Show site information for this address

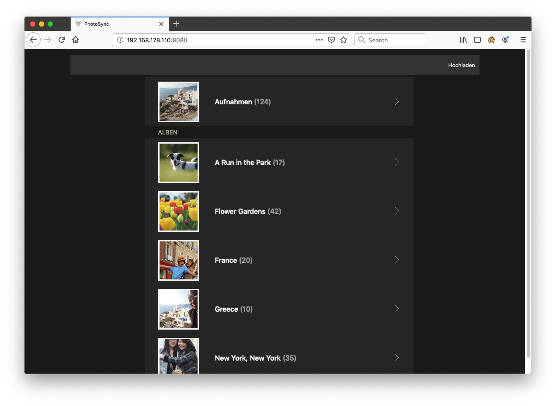(120, 40)
